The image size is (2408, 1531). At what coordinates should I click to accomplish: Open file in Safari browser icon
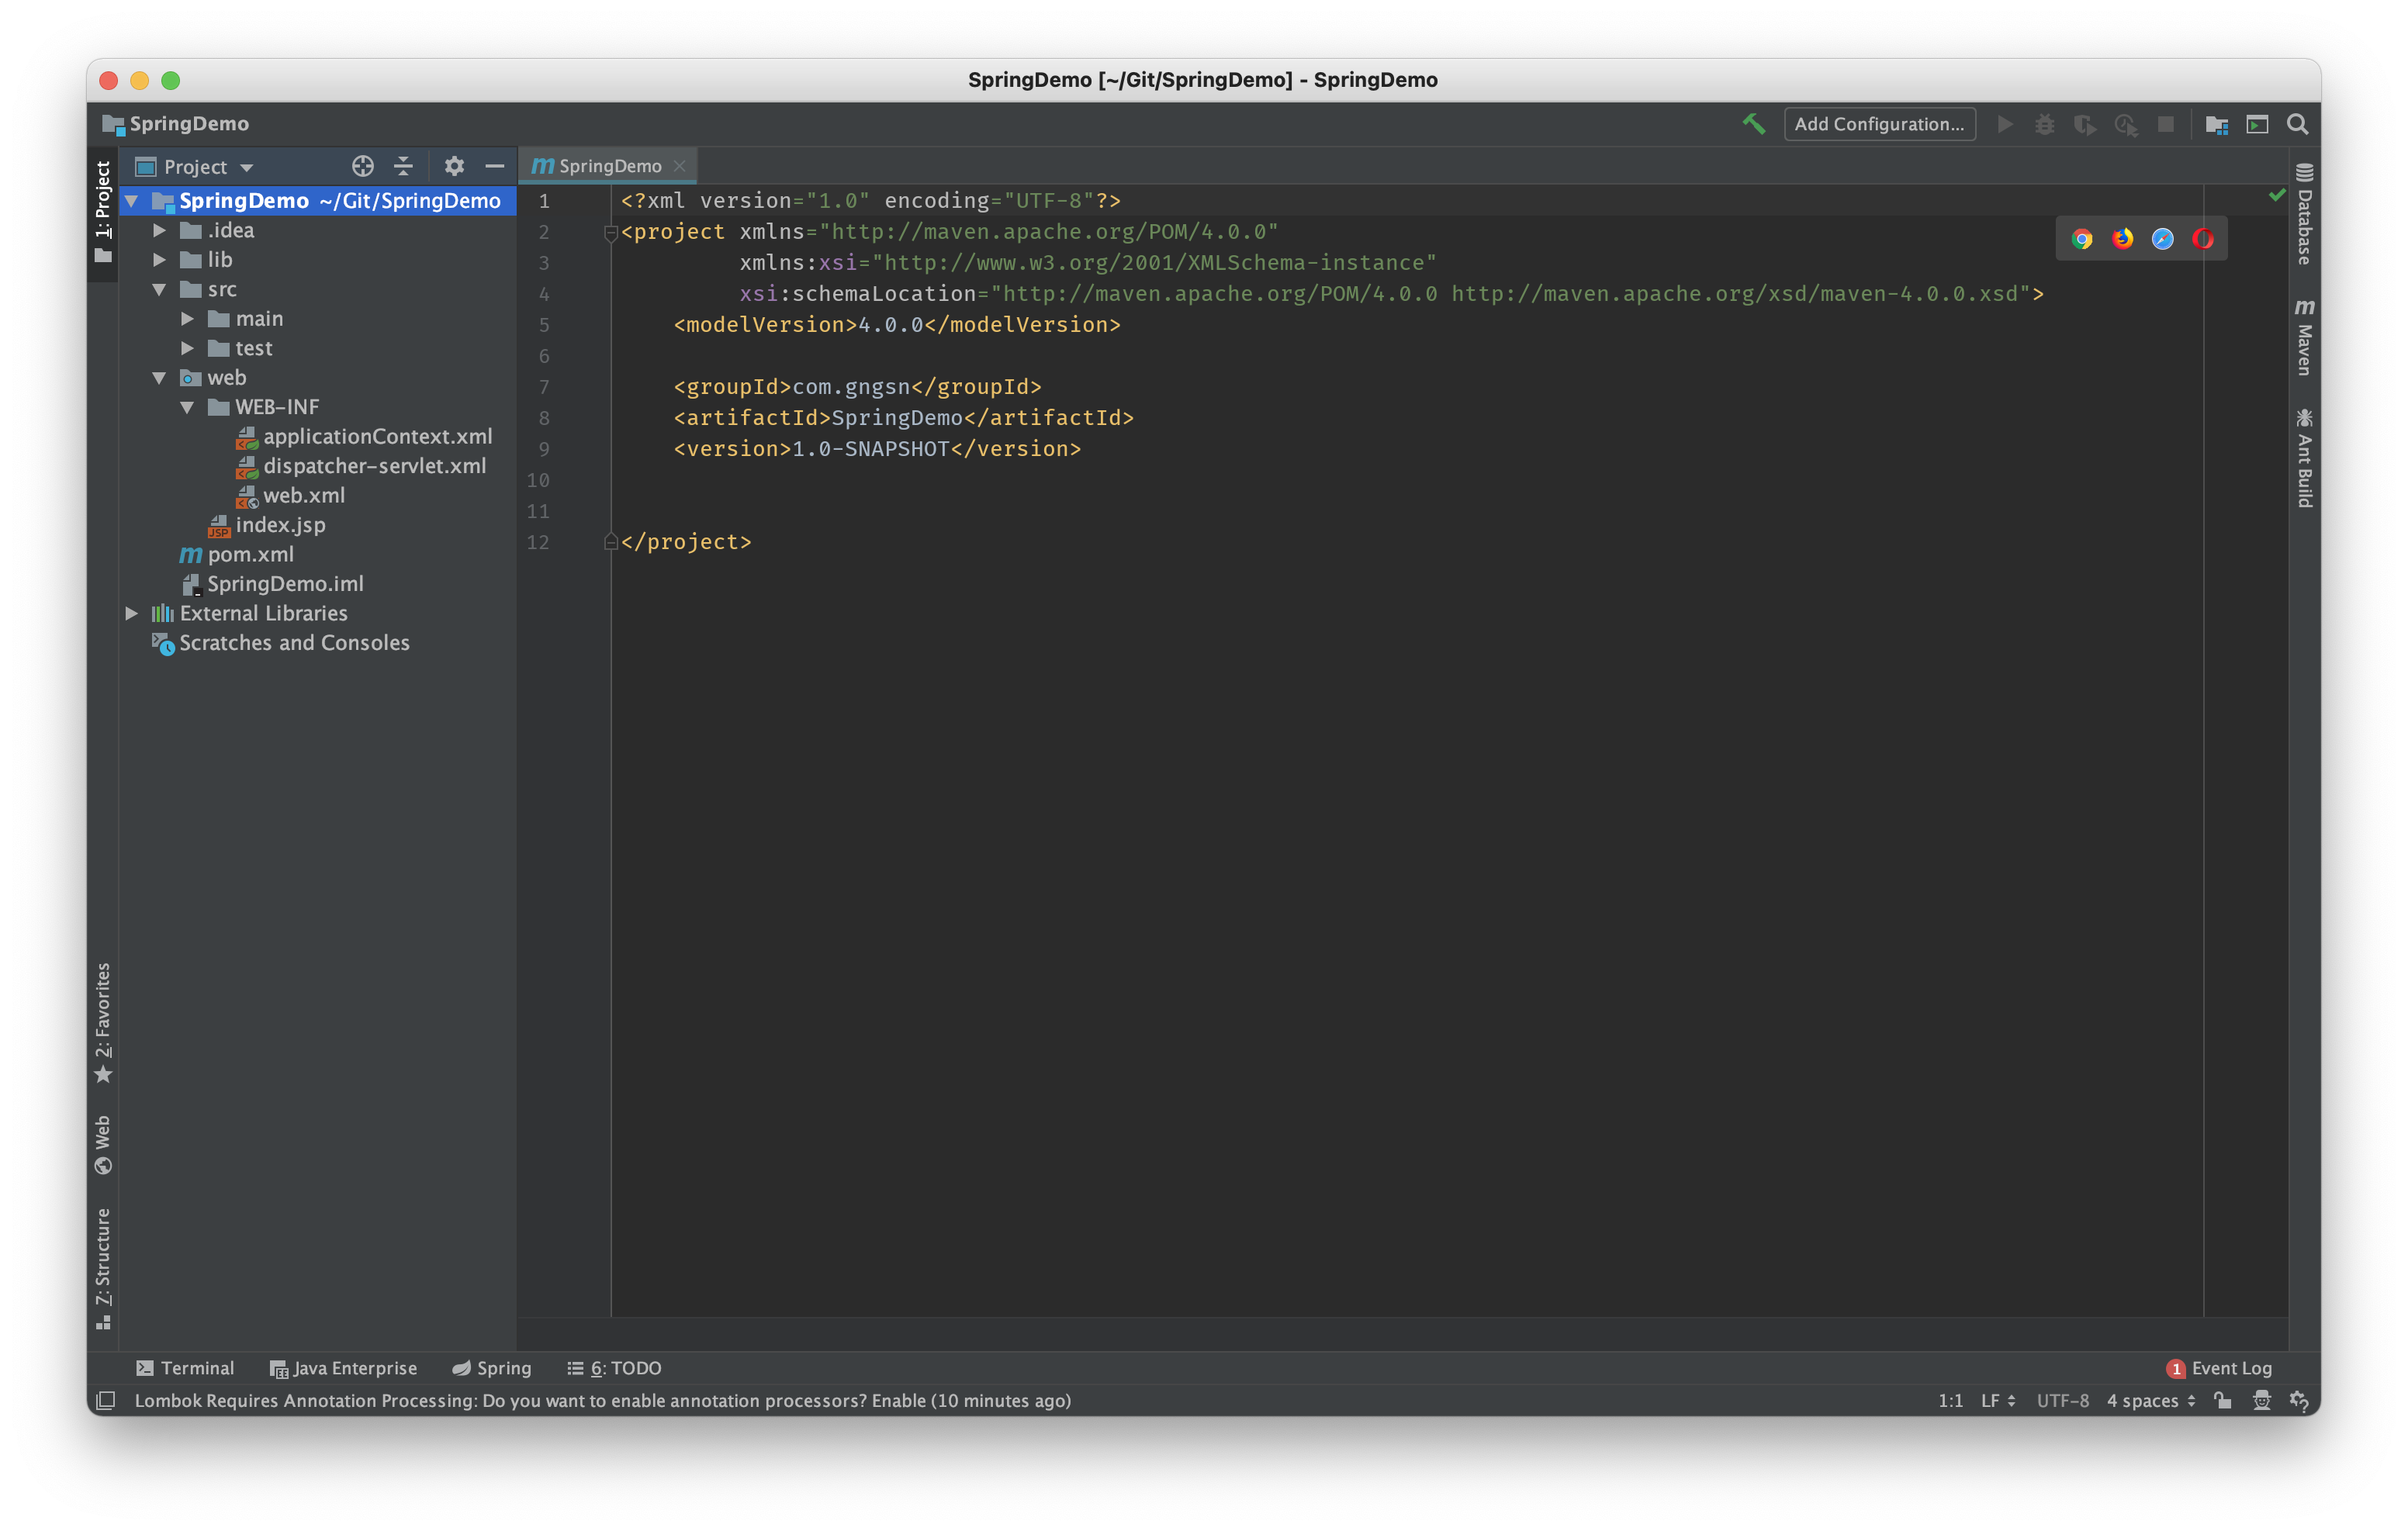[x=2162, y=239]
